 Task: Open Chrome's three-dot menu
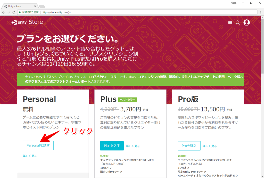tap(261, 12)
